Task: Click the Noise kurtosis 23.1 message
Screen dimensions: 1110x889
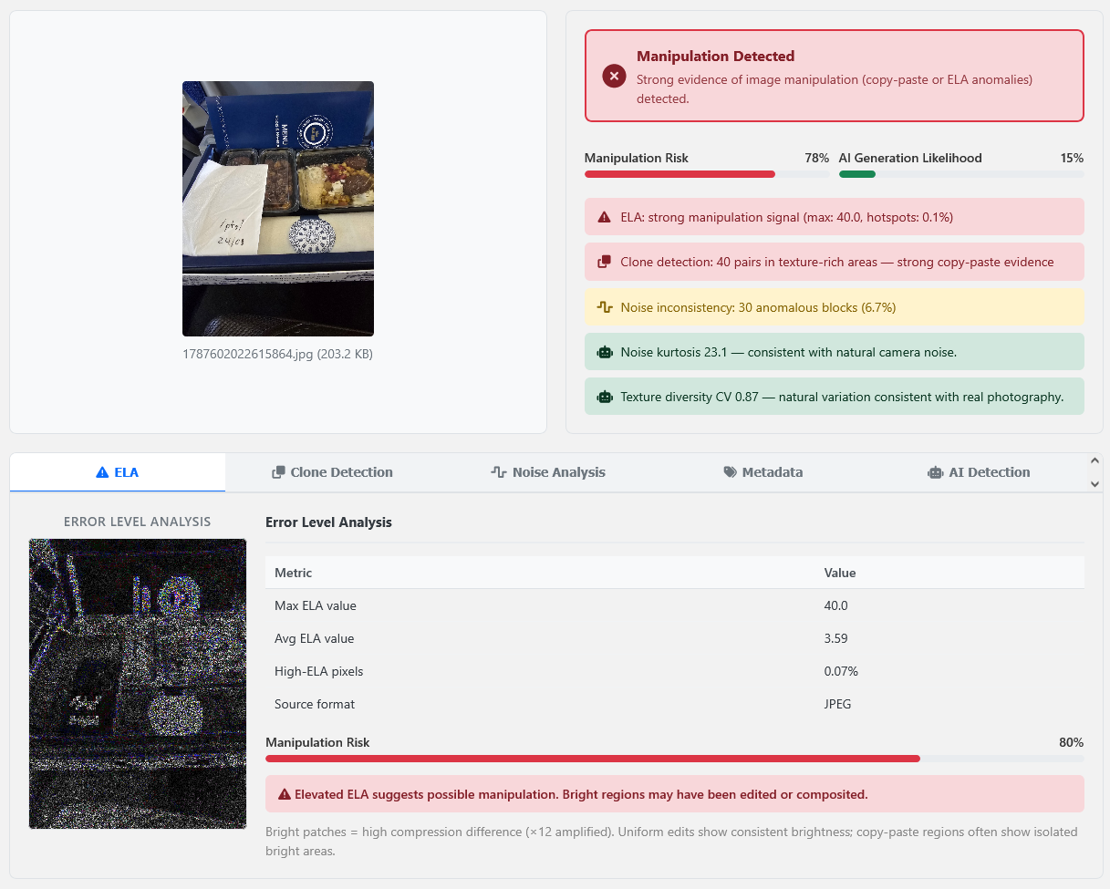Action: 835,352
